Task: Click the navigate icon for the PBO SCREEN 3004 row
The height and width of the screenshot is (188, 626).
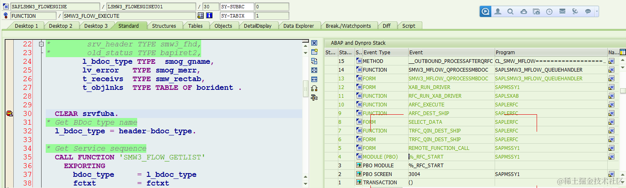Action: point(611,174)
